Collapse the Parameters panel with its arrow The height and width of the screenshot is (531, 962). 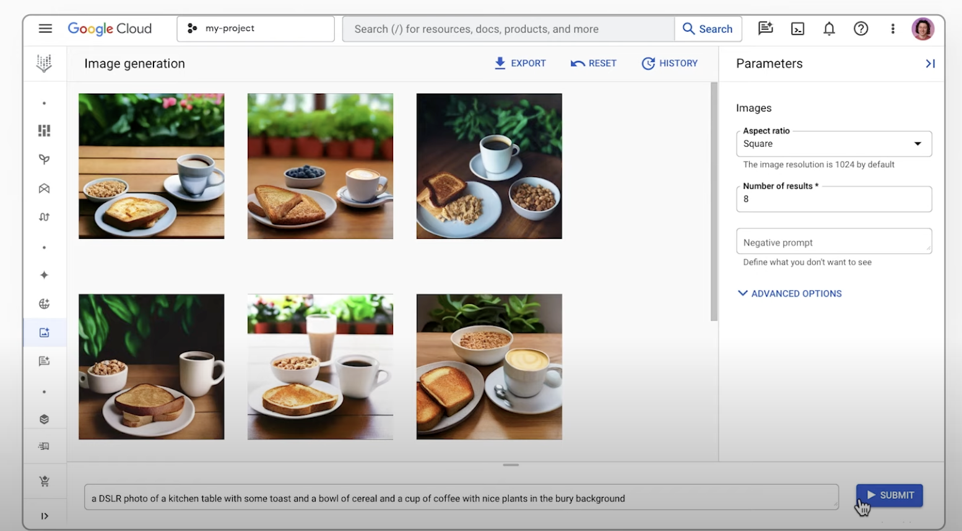pyautogui.click(x=930, y=63)
